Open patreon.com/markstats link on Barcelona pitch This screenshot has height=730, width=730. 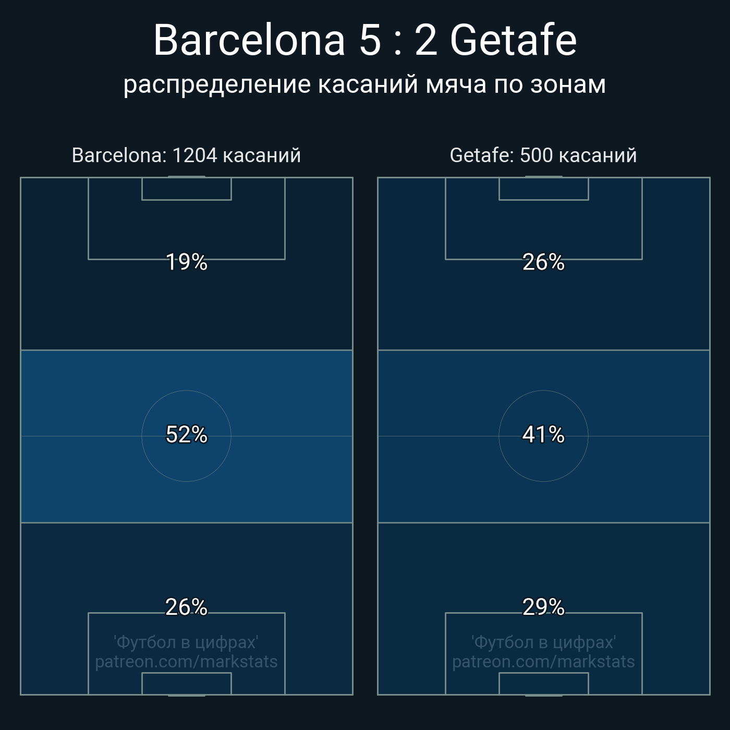(x=186, y=662)
